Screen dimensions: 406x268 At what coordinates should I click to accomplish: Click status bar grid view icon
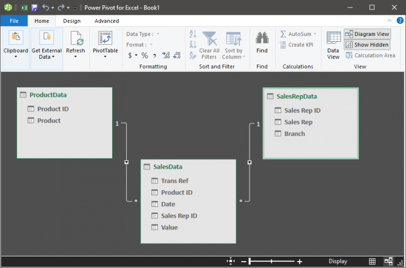372,261
